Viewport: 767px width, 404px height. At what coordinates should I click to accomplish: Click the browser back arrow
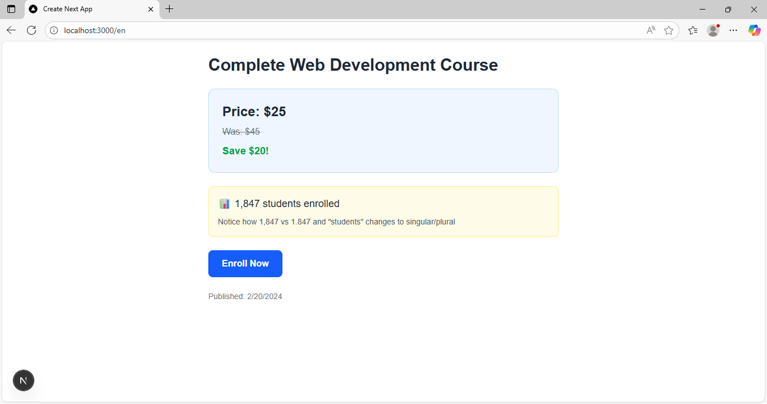[11, 30]
